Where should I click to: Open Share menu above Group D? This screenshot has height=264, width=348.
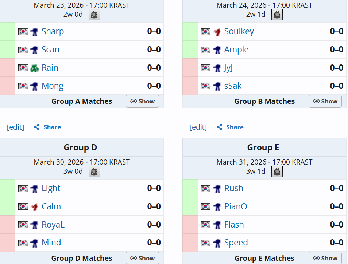47,127
